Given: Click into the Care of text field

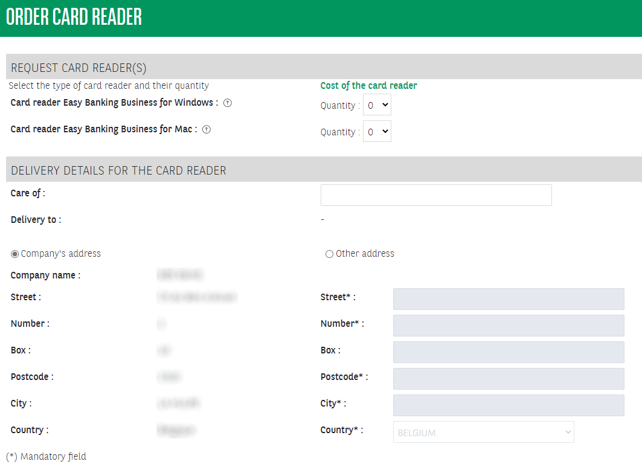Looking at the screenshot, I should pyautogui.click(x=435, y=195).
